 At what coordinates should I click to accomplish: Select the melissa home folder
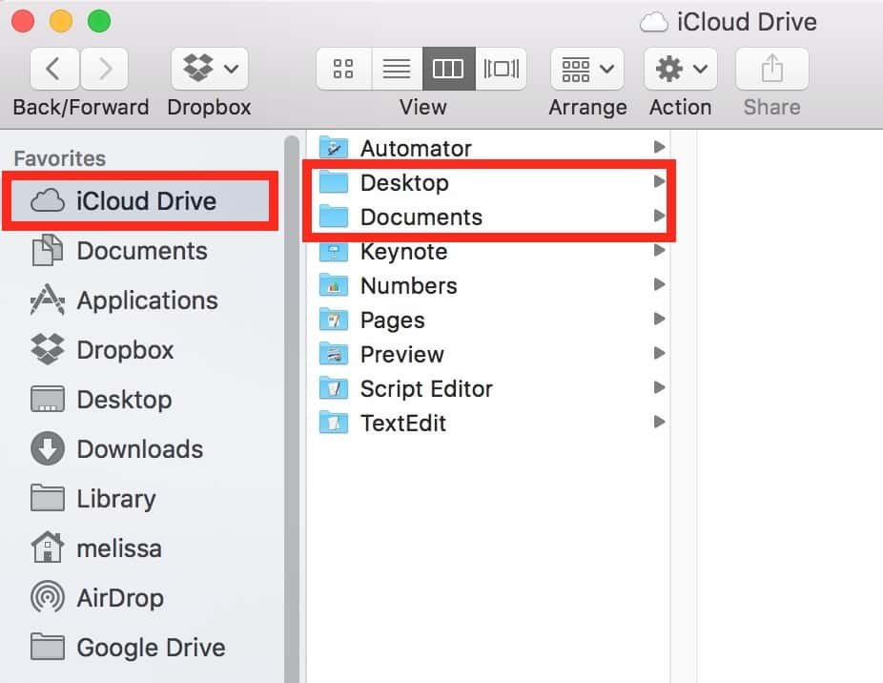[118, 548]
